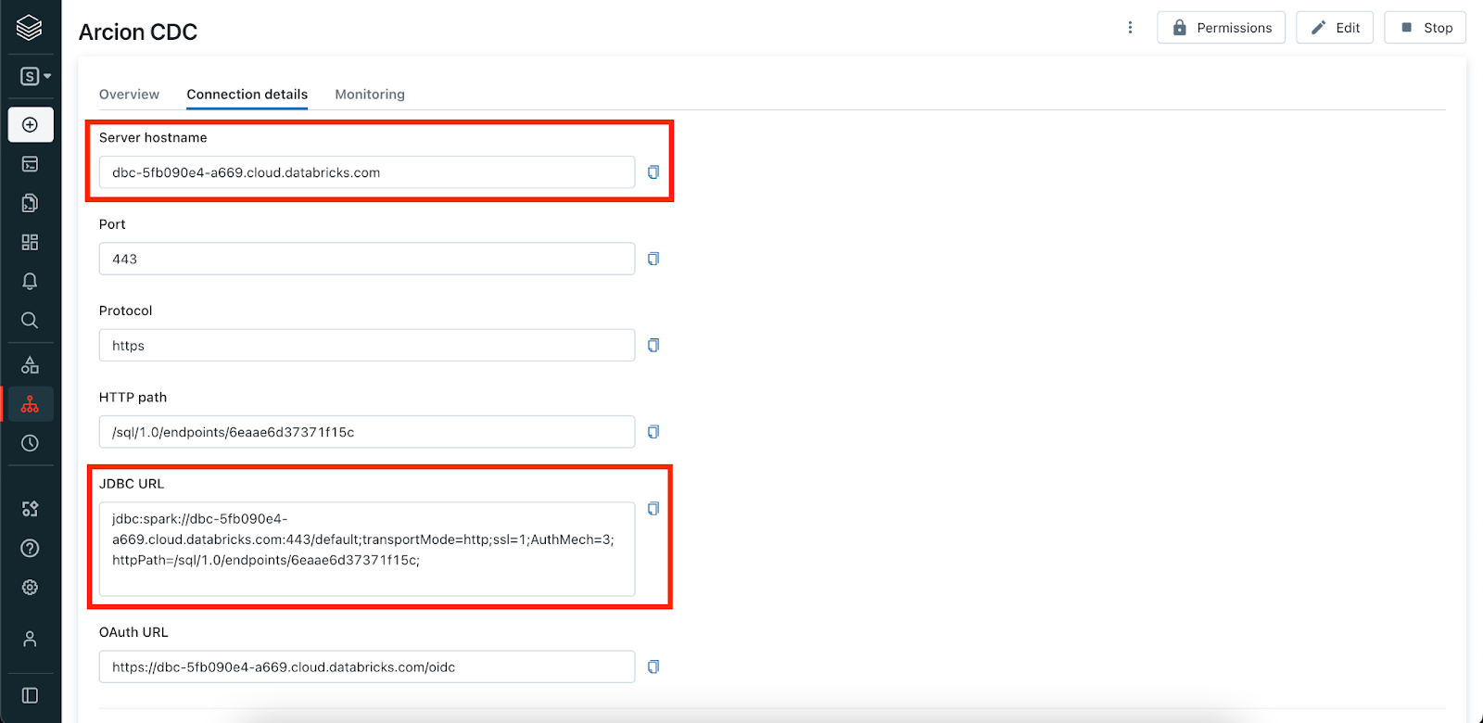Open the Permissions button
Screen dimensions: 1483x723
[1221, 28]
